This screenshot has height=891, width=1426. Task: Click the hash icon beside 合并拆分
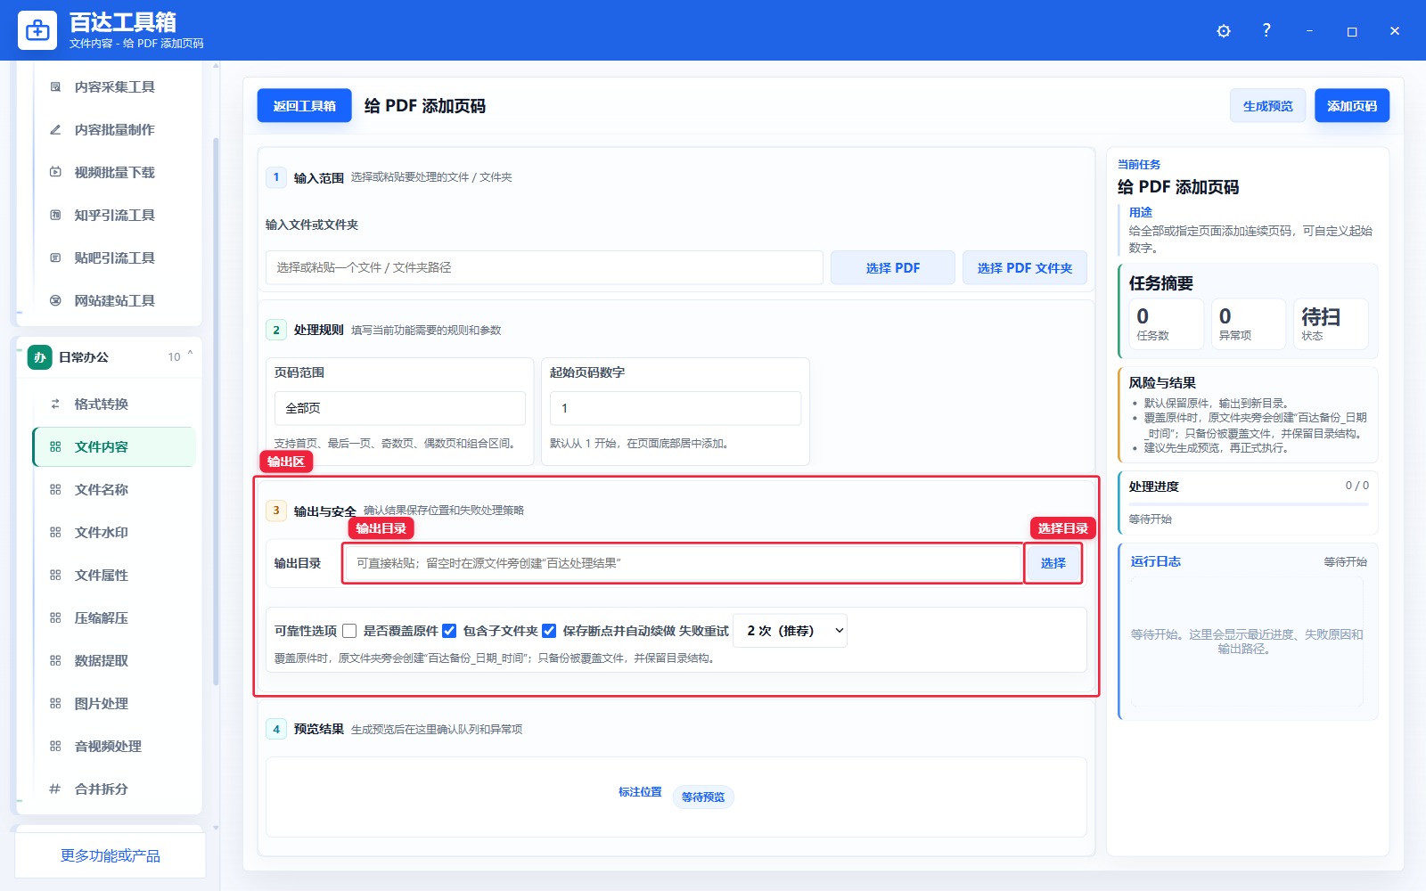(x=55, y=789)
